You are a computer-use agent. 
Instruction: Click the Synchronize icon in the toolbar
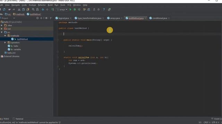[4, 10]
